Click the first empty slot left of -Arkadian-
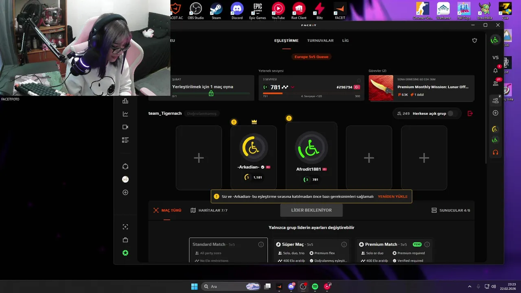 click(199, 158)
